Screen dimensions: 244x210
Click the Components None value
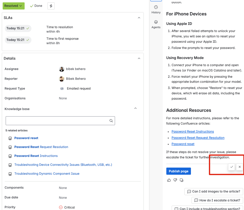click(x=63, y=188)
